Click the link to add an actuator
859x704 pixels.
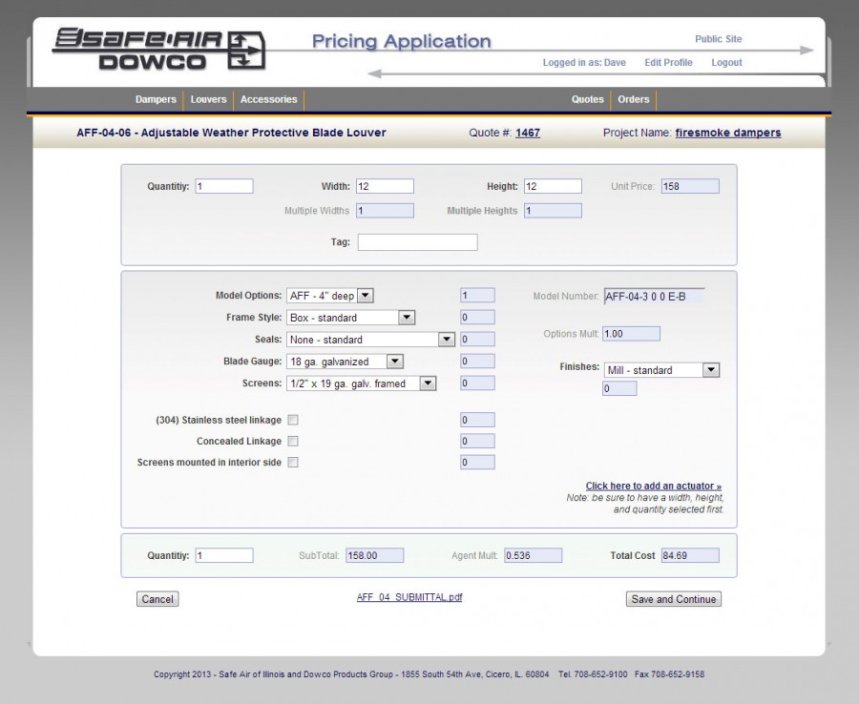(x=653, y=486)
